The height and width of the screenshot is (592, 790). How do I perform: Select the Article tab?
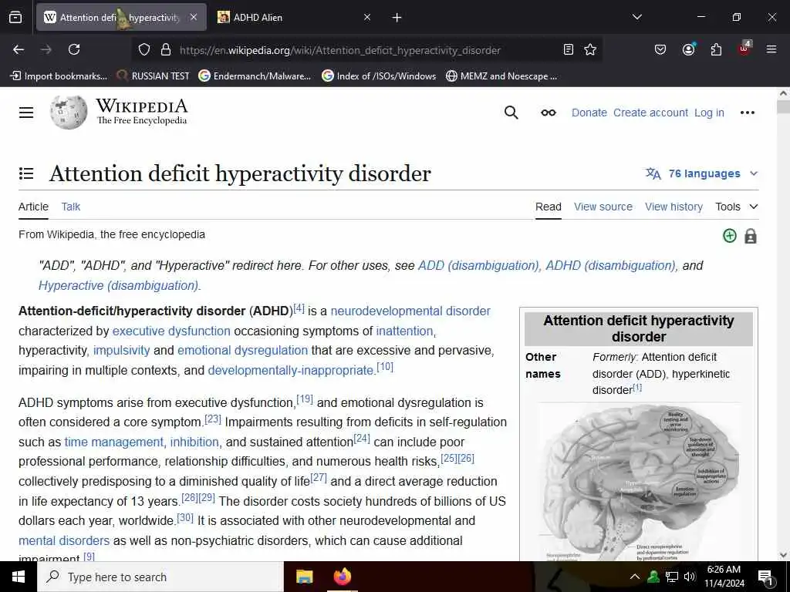coord(33,207)
